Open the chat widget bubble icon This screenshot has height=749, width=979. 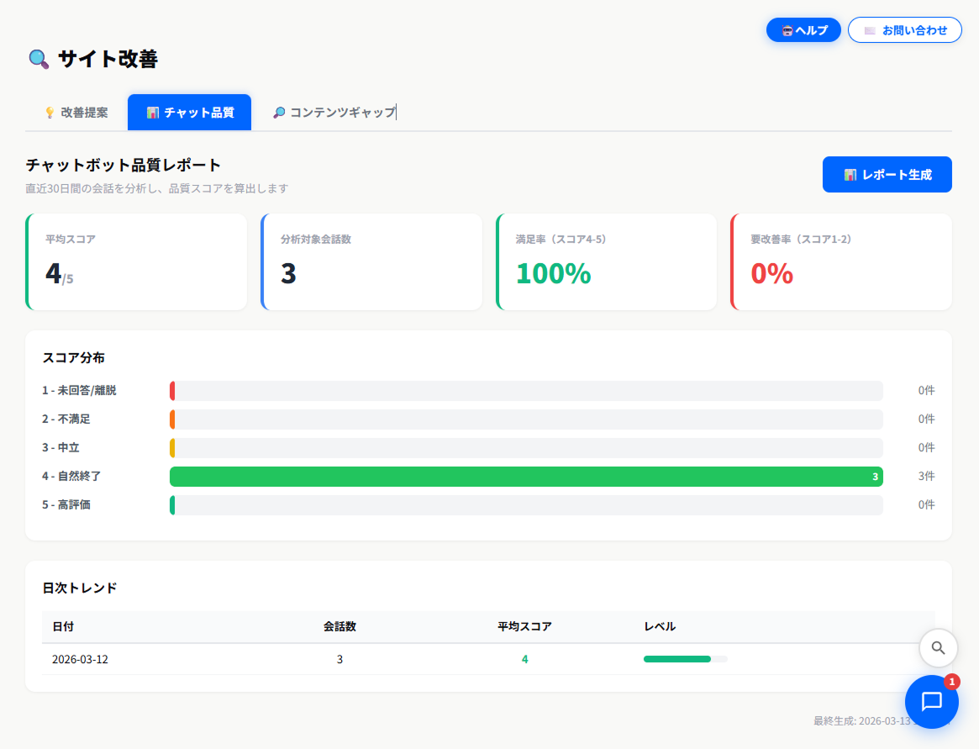click(x=931, y=702)
